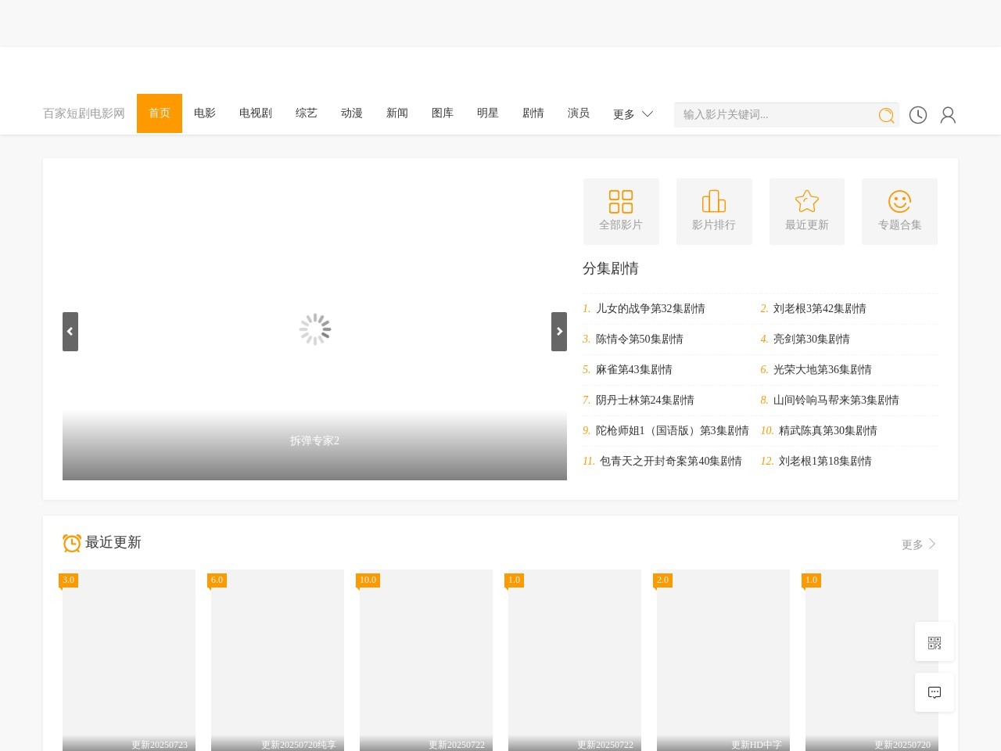Open 亮剑第30集剧情 link
1001x751 pixels.
point(810,339)
